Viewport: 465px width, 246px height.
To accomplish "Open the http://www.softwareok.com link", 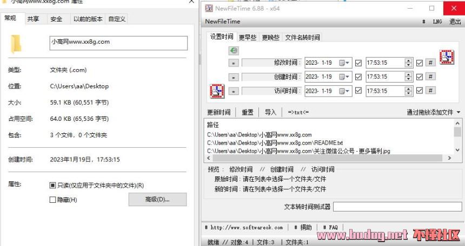I will (244, 227).
